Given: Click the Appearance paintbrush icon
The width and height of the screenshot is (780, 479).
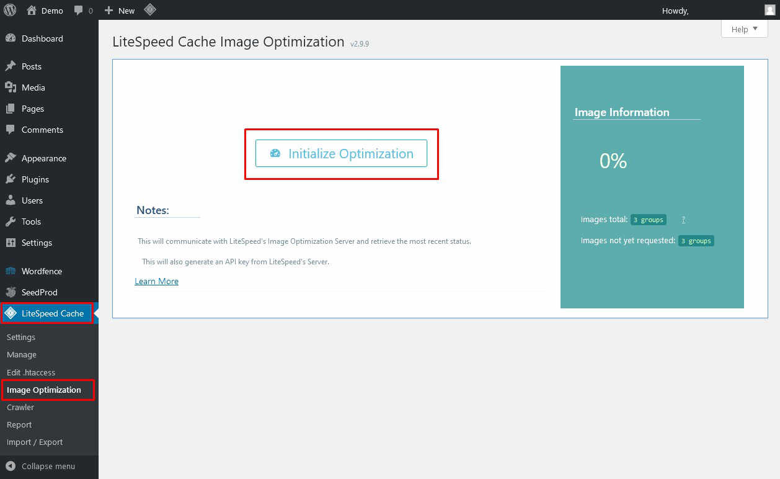Looking at the screenshot, I should [11, 158].
